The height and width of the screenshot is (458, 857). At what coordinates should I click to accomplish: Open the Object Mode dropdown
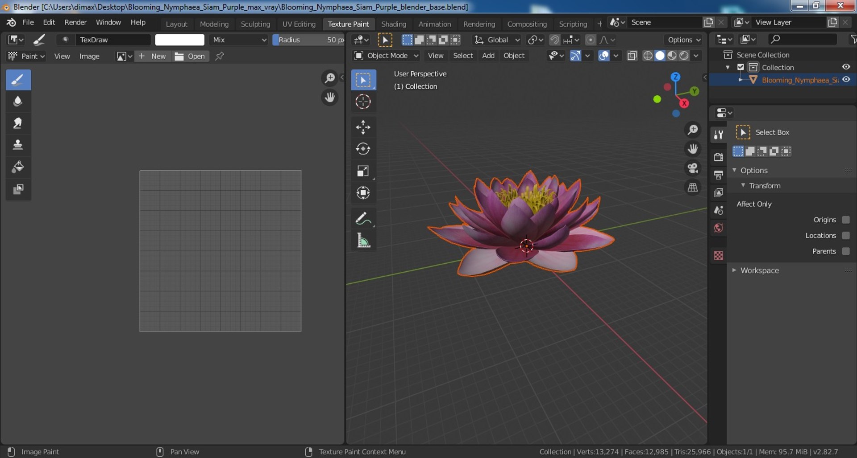click(386, 56)
